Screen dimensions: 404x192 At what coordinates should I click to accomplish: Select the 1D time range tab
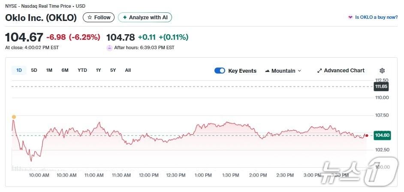pyautogui.click(x=19, y=70)
